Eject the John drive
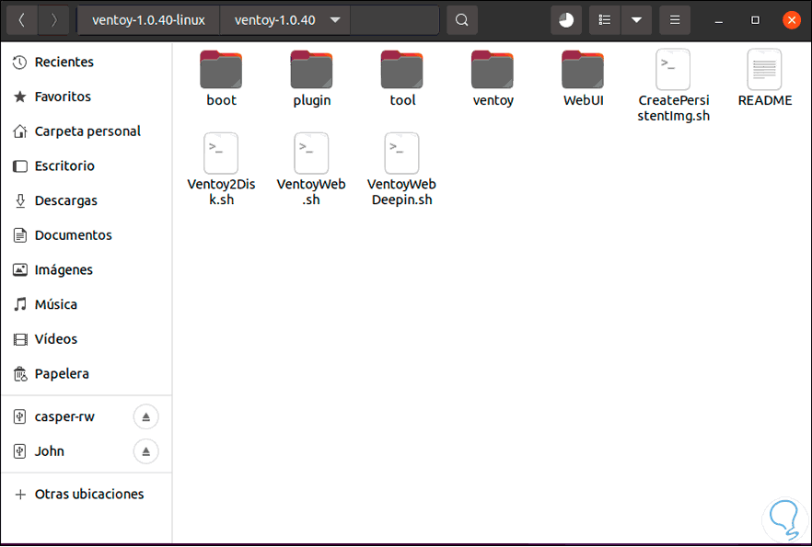812x547 pixels. [x=146, y=451]
